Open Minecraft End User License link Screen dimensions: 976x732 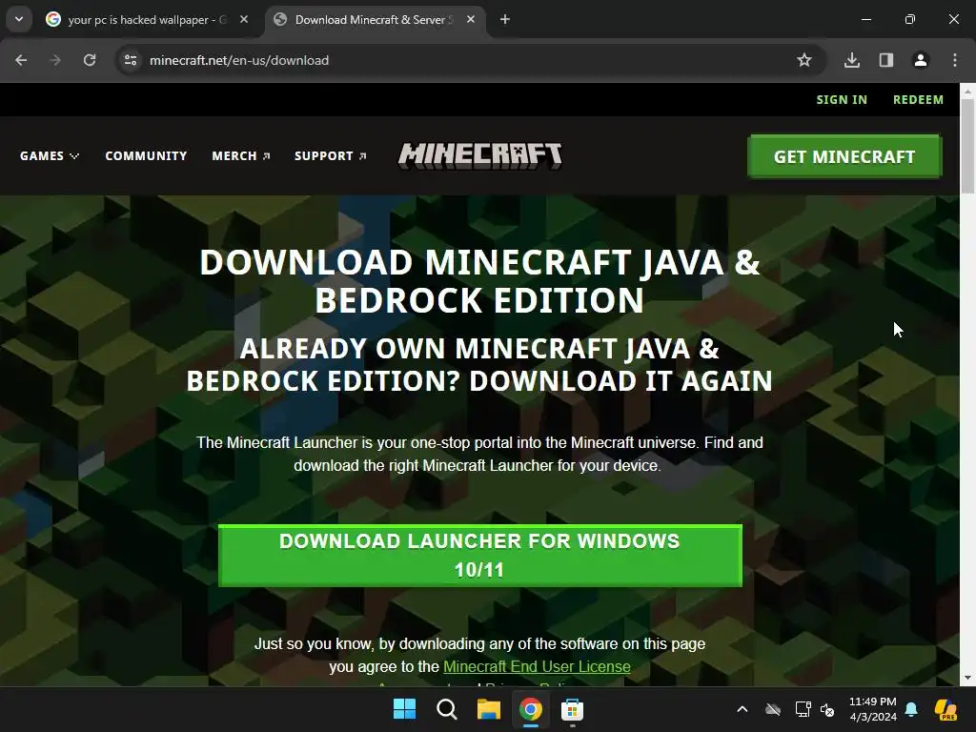tap(537, 666)
